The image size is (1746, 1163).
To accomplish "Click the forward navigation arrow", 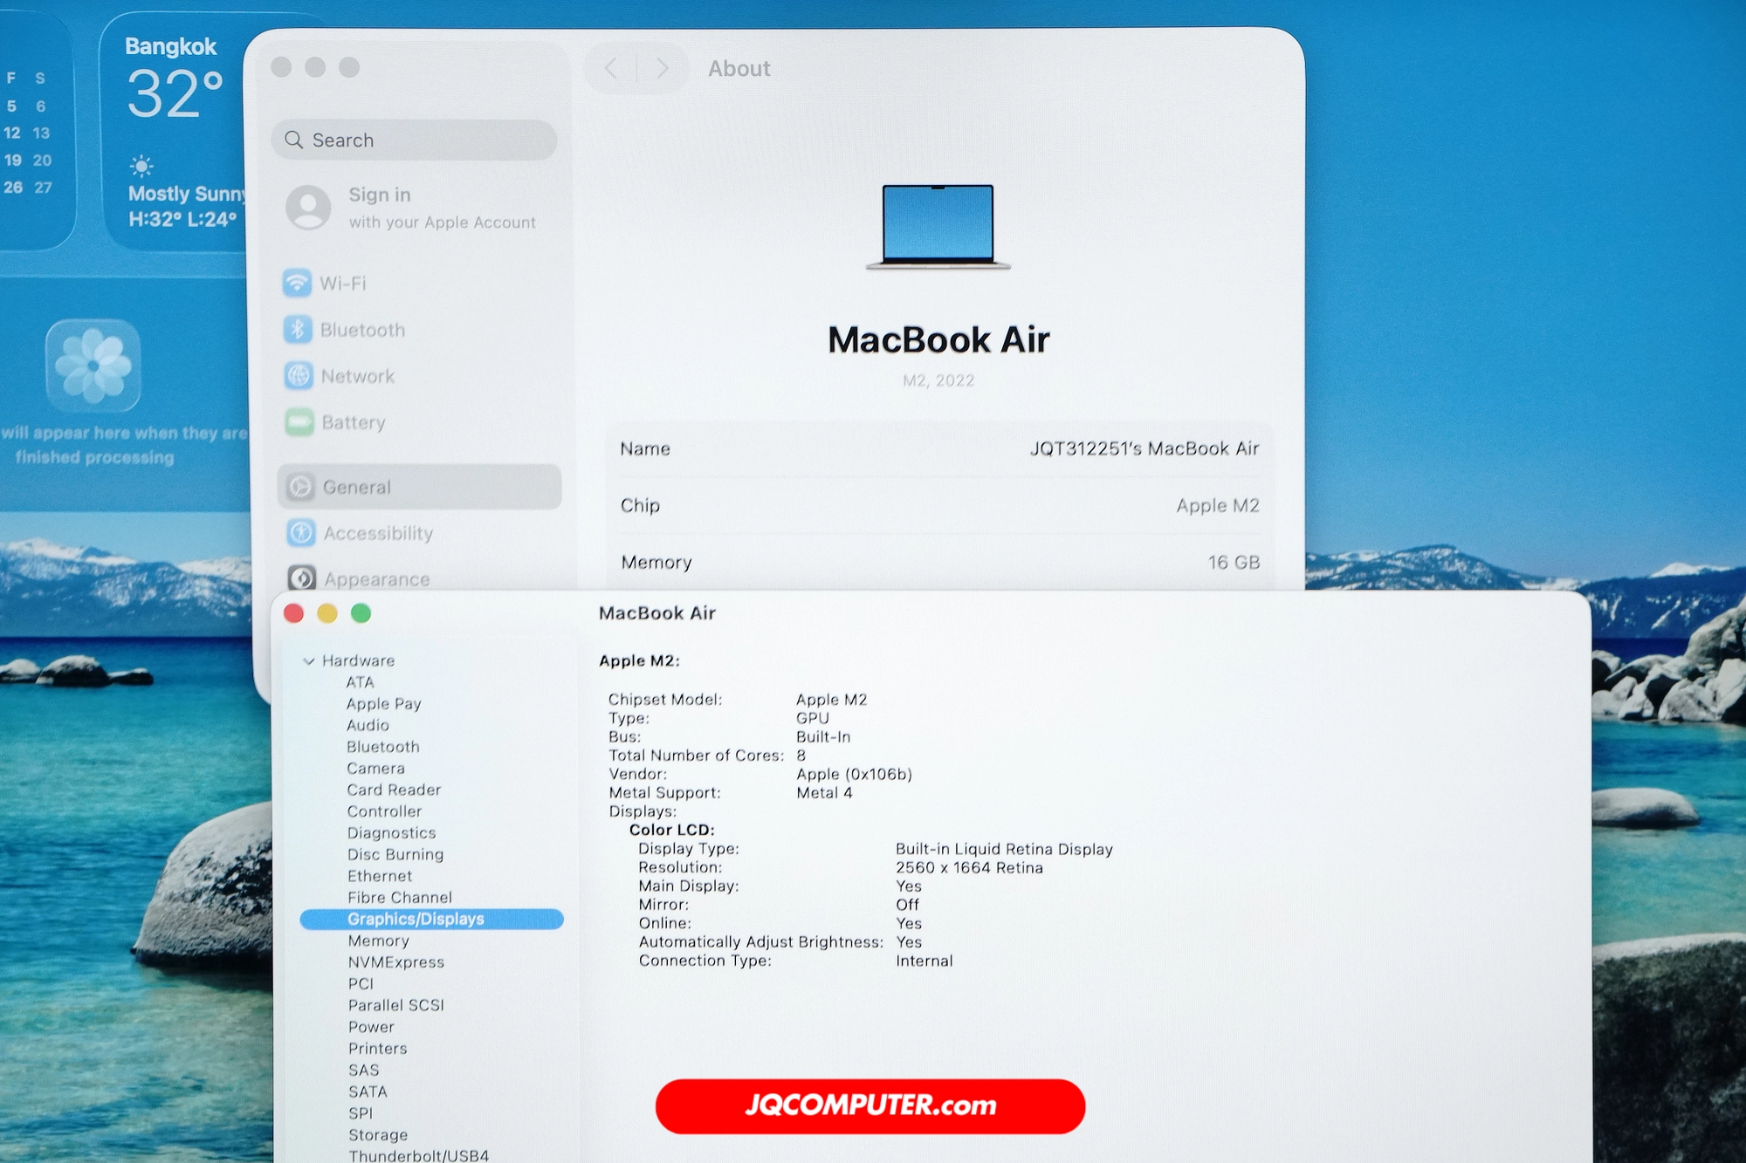I will (663, 68).
